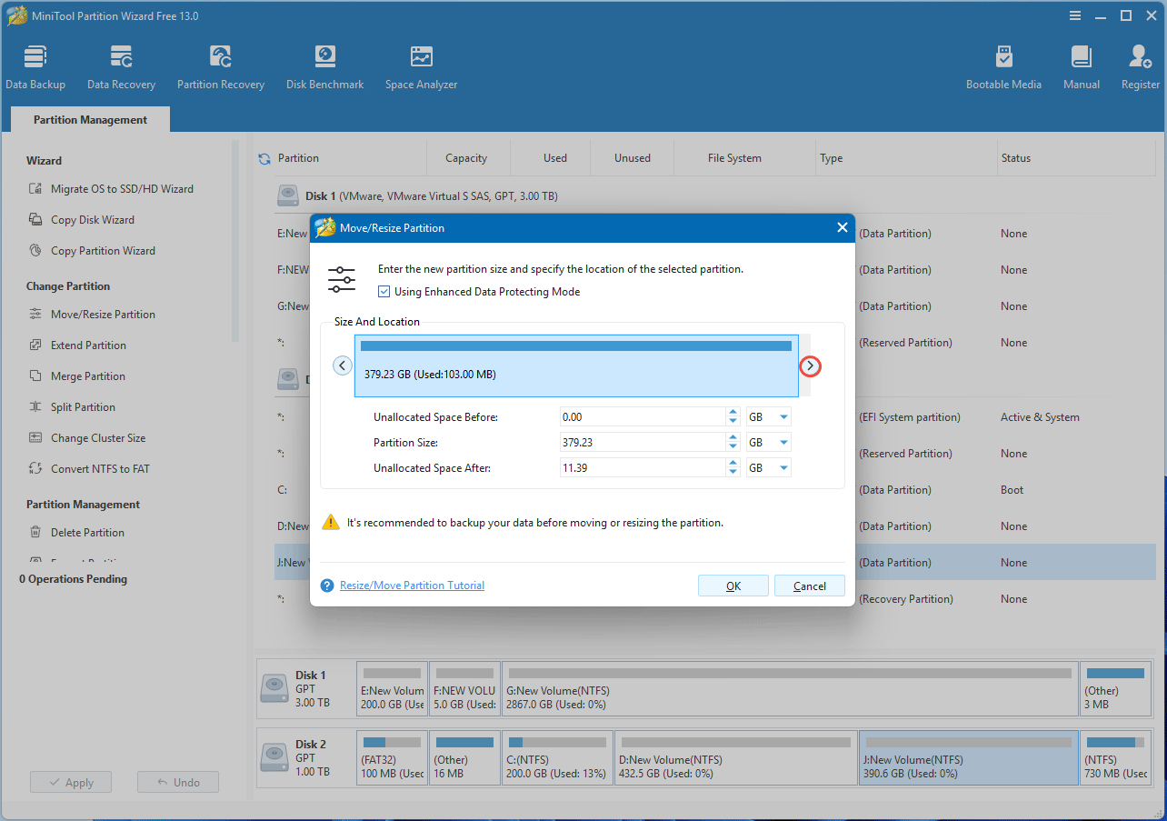This screenshot has height=821, width=1167.
Task: Launch Data Recovery
Action: click(121, 65)
